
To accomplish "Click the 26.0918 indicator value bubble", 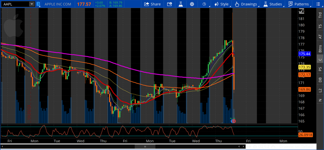I will tap(305, 135).
